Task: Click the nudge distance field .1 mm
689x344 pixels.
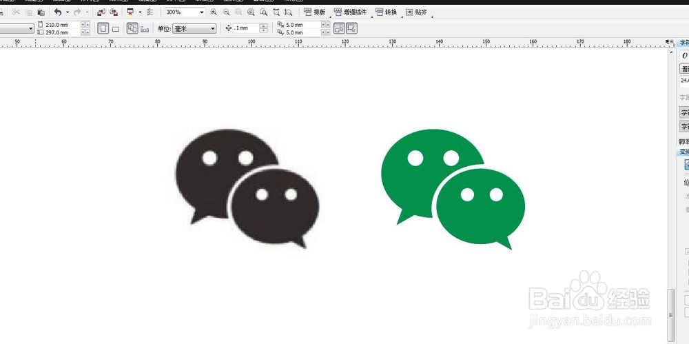Action: [246, 28]
